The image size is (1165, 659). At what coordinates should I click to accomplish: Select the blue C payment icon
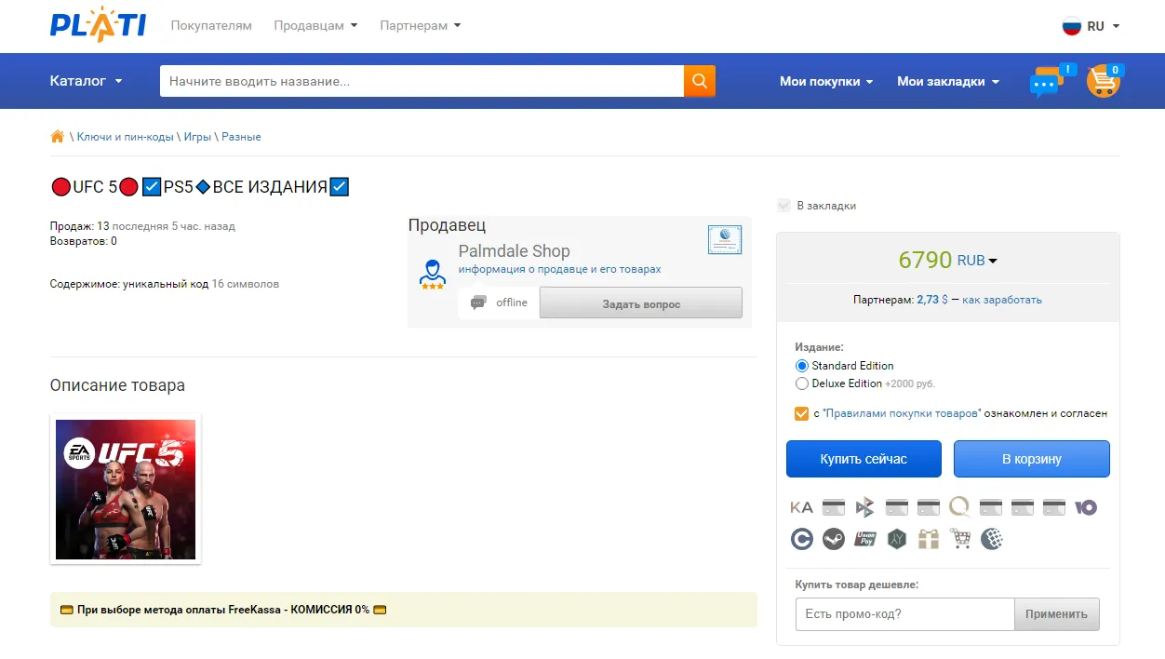point(801,539)
